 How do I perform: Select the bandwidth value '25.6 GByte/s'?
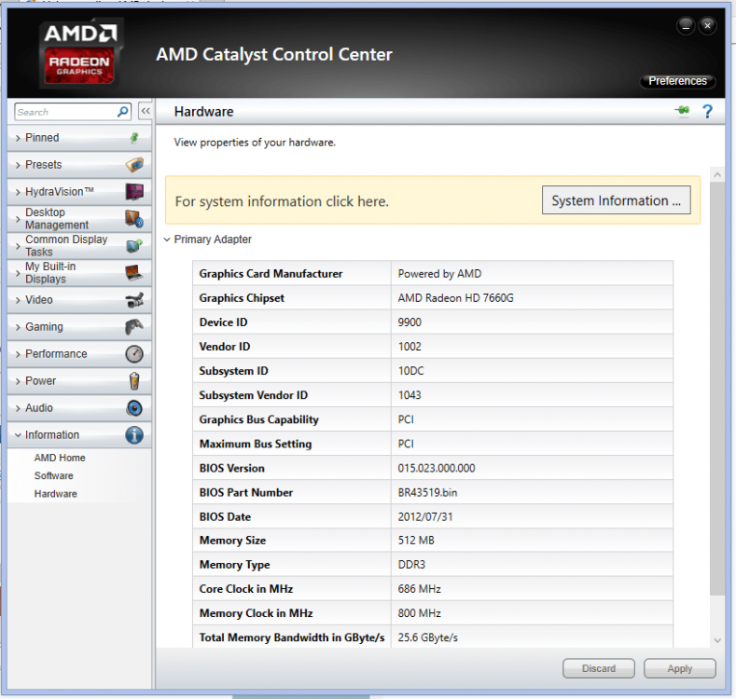pos(427,637)
